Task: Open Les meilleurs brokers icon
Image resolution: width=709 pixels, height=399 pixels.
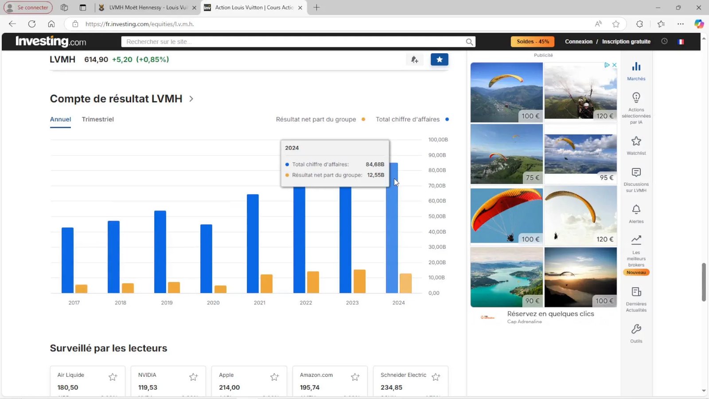Action: coord(636,240)
